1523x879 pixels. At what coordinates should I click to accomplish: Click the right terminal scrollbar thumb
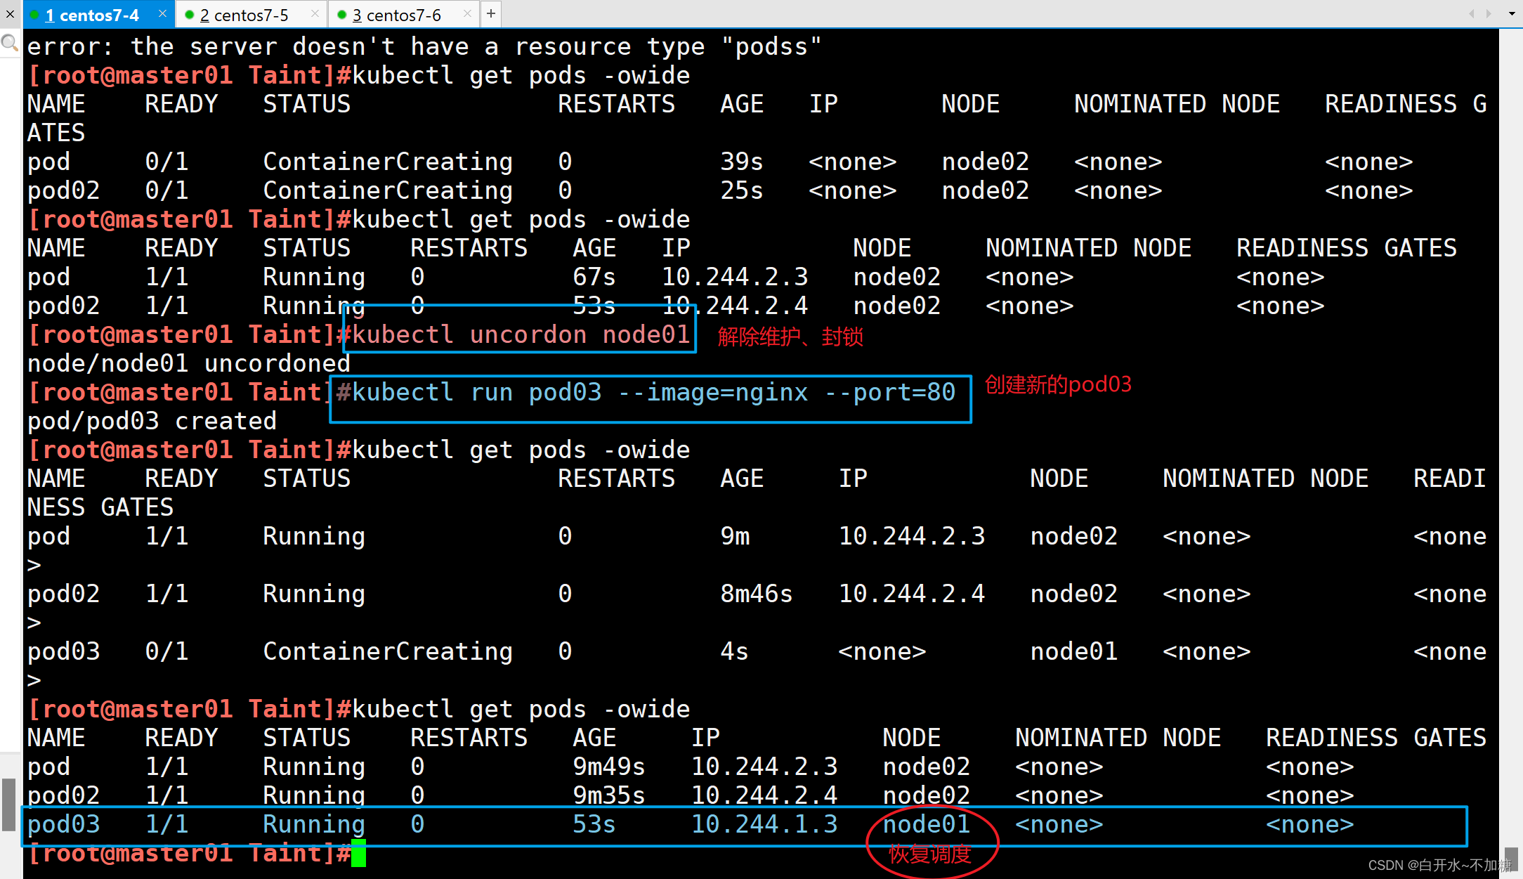coord(1511,859)
